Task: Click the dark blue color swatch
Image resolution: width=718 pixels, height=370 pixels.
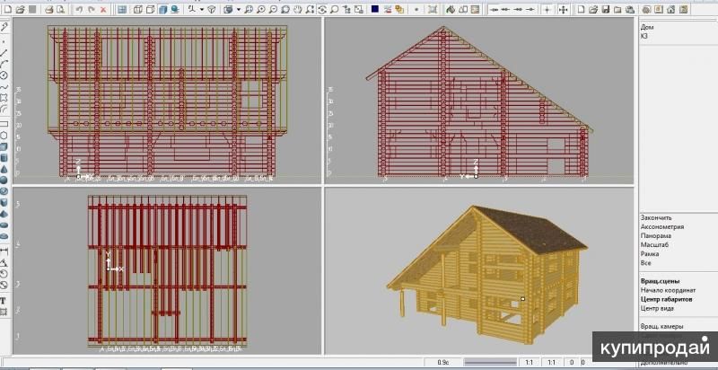Action: pyautogui.click(x=375, y=9)
